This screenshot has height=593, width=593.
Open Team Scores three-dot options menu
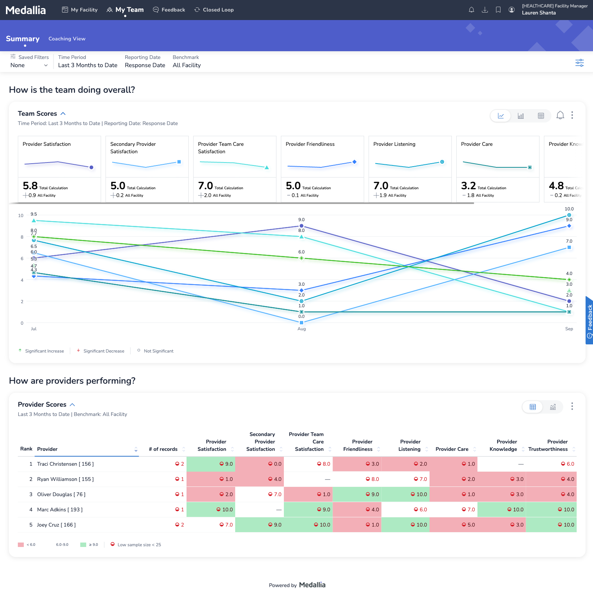tap(572, 115)
